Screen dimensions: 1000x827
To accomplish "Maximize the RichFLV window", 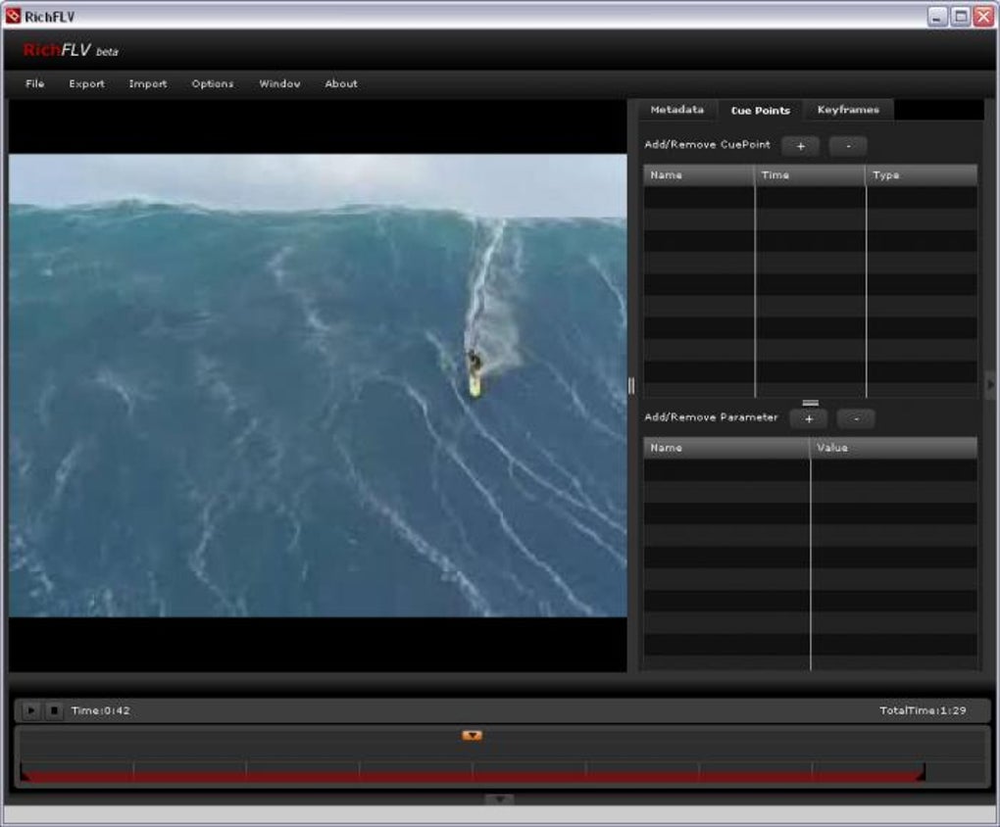I will (961, 17).
